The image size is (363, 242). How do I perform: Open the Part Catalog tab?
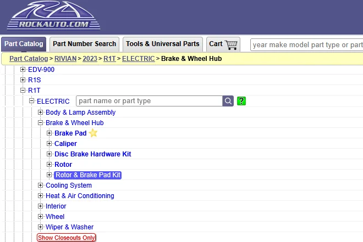[x=24, y=44]
